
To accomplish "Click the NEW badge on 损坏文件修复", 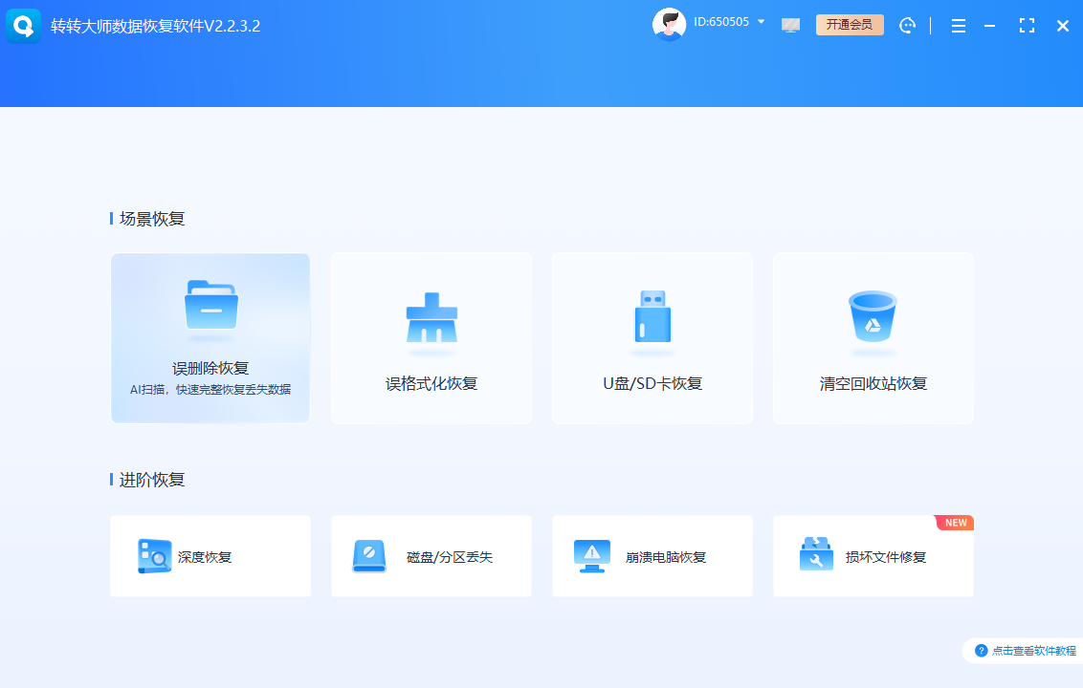I will pos(955,523).
